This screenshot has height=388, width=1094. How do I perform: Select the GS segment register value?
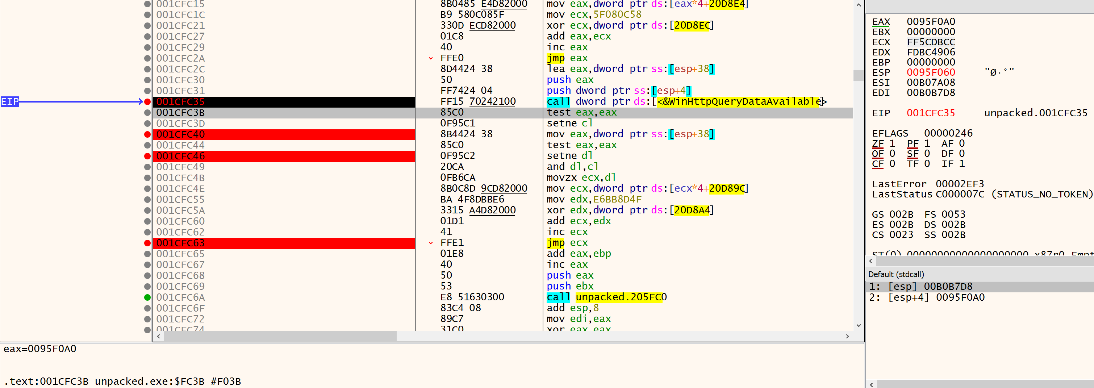[901, 215]
